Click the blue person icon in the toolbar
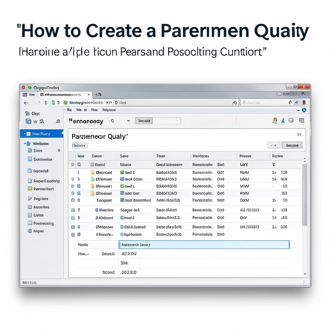The width and height of the screenshot is (330, 330). [x=283, y=121]
